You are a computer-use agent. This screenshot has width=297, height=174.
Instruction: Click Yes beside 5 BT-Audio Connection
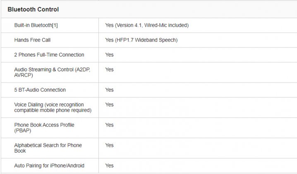tap(110, 90)
